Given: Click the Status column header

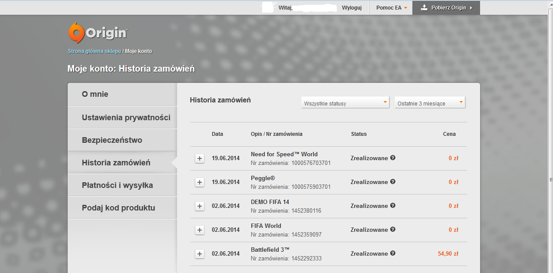Looking at the screenshot, I should (x=359, y=134).
